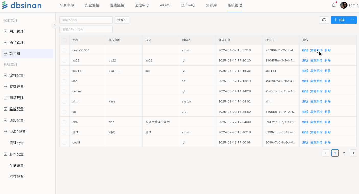359x194 pixels.
Task: Open the admin user avatar
Action: click(344, 5)
